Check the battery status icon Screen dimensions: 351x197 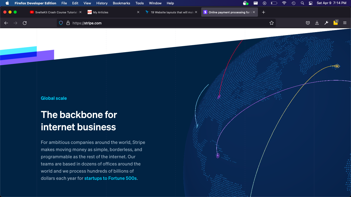(x=274, y=3)
